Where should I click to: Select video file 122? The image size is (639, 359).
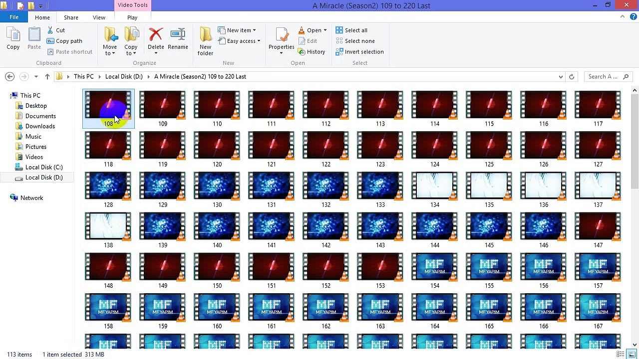(326, 149)
